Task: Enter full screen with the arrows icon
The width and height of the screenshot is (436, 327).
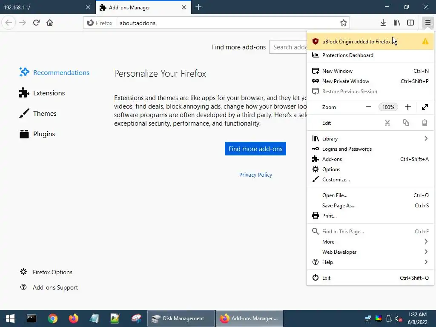Action: pyautogui.click(x=425, y=107)
